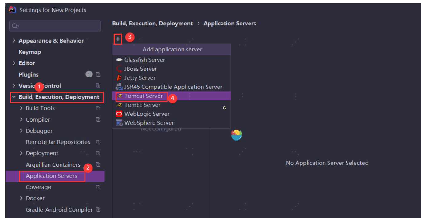This screenshot has width=421, height=218.
Task: Click Build, Execution, Deployment breadcrumb
Action: point(152,23)
